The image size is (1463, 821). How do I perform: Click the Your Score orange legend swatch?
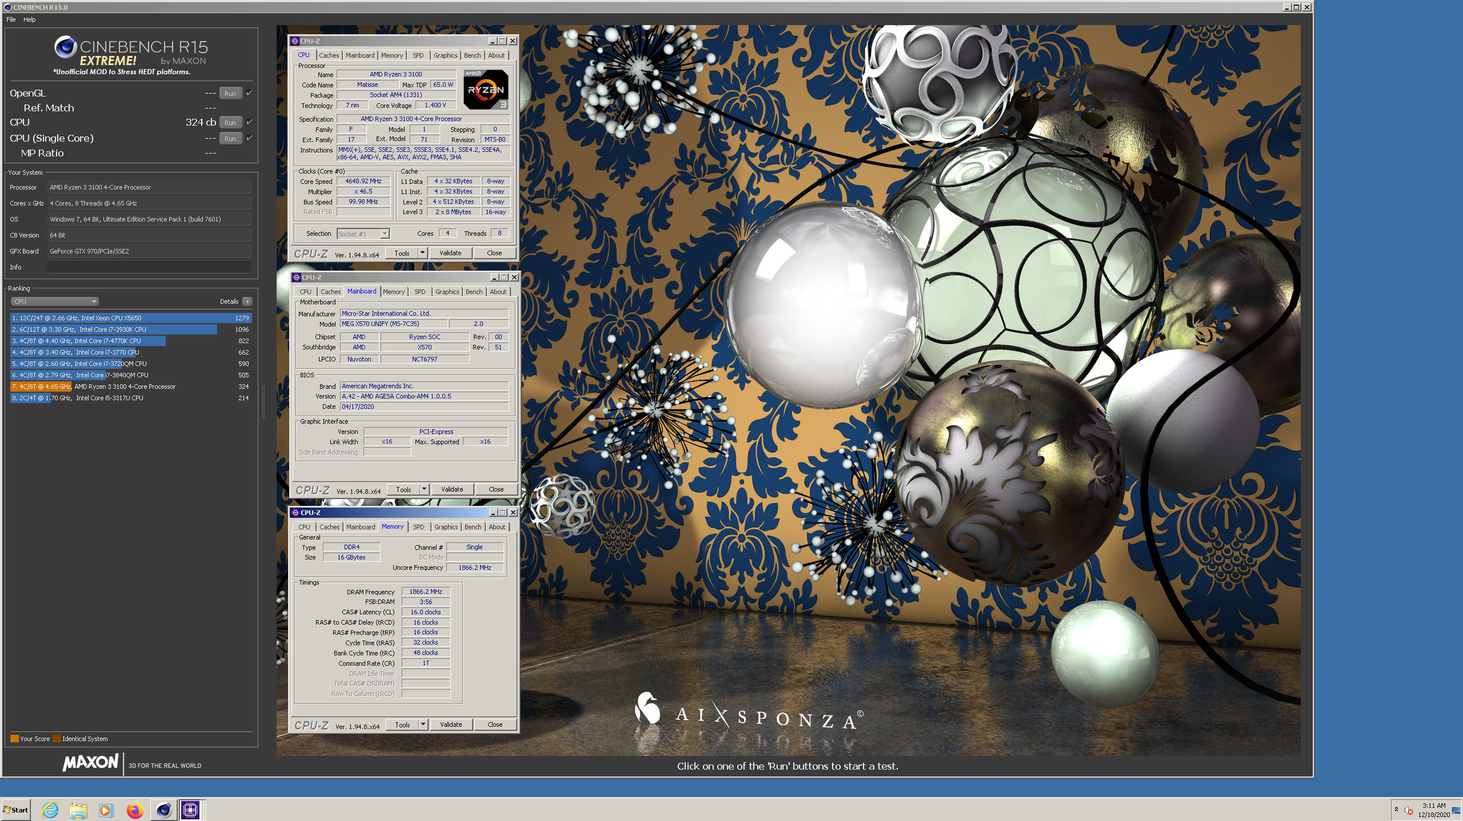click(14, 738)
